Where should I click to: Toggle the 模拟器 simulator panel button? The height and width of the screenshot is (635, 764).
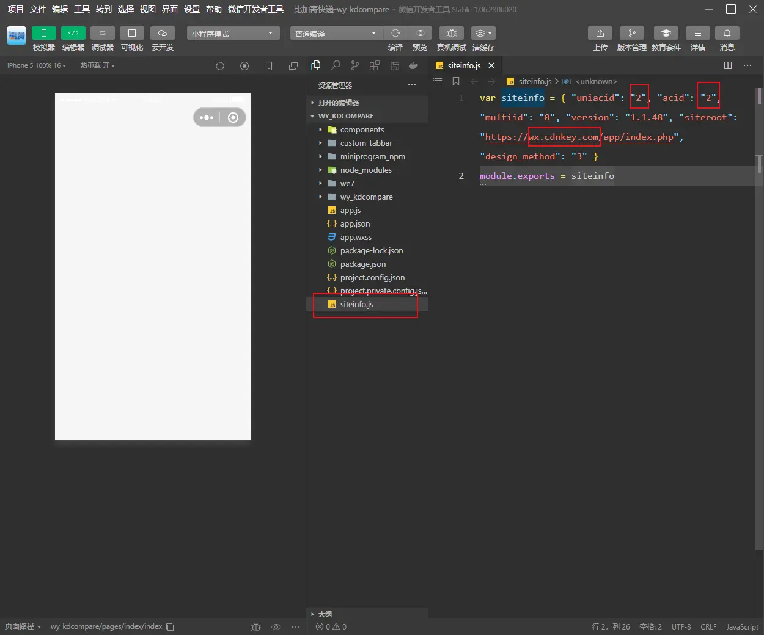[44, 33]
